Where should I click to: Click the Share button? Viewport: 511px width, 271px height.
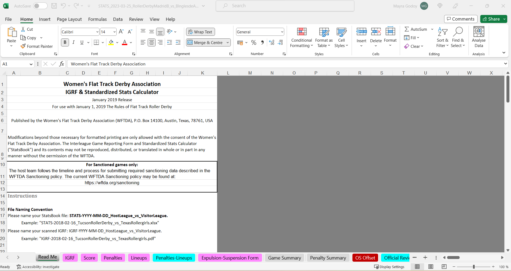point(491,19)
